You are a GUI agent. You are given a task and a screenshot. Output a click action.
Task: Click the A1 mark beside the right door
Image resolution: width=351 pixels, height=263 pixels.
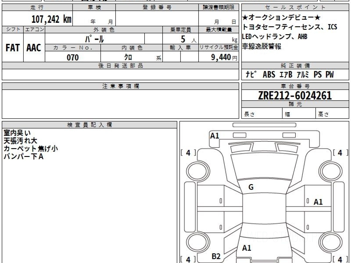(318, 202)
